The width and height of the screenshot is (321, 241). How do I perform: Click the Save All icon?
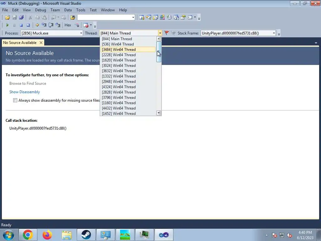[21, 18]
